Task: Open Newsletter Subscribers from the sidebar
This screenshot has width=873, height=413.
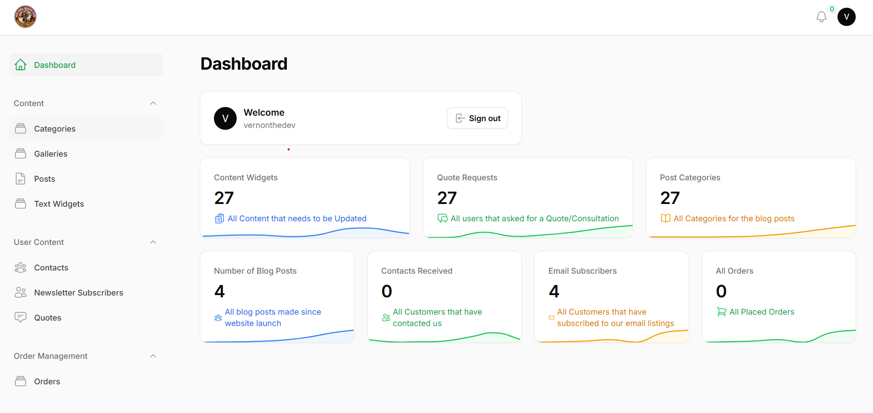Action: pyautogui.click(x=86, y=292)
